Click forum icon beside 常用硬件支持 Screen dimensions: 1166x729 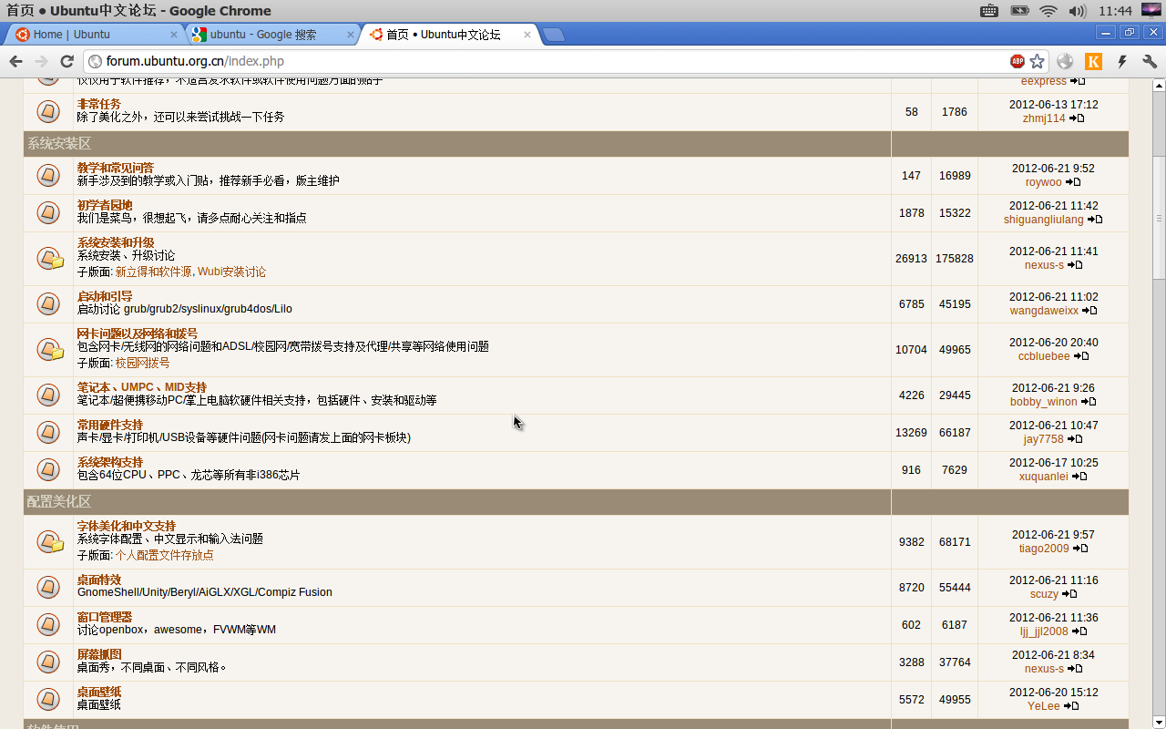tap(48, 432)
